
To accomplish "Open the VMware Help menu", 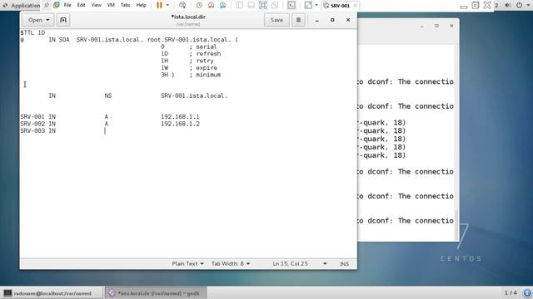I will (141, 5).
